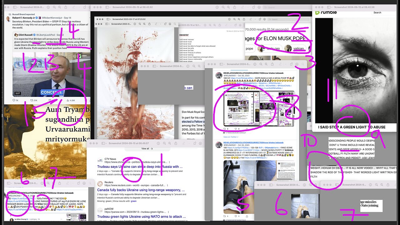Screen dimensions: 400x225
Task: Open 'Canada fully backs Ukraine' Reuters result
Action: point(141,190)
